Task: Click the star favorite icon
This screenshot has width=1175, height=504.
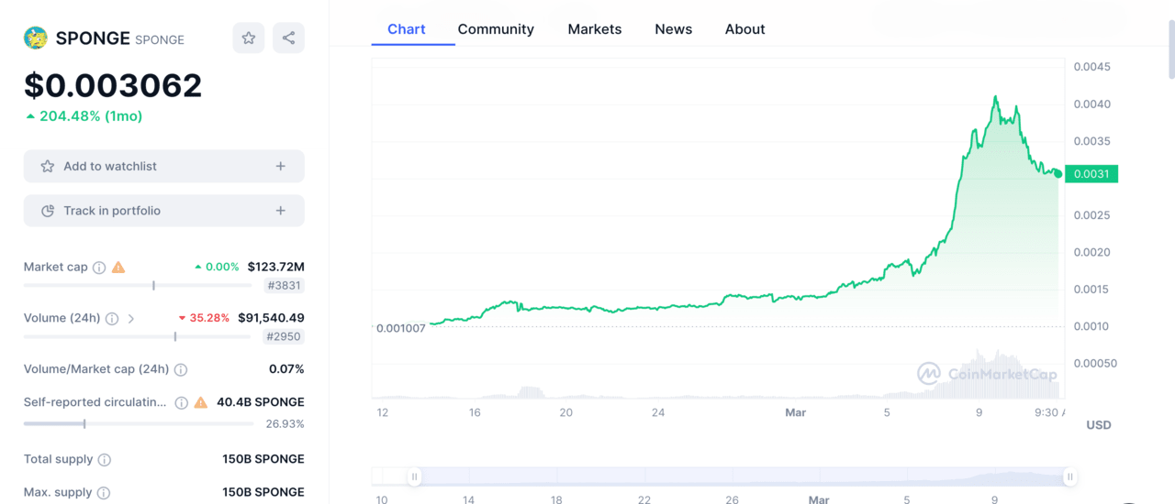Action: point(248,38)
